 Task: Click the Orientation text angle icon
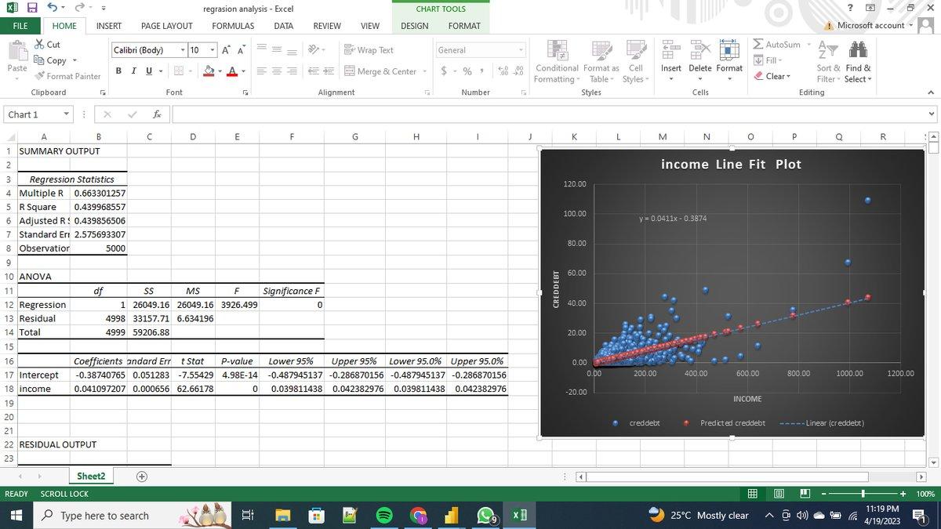click(314, 50)
